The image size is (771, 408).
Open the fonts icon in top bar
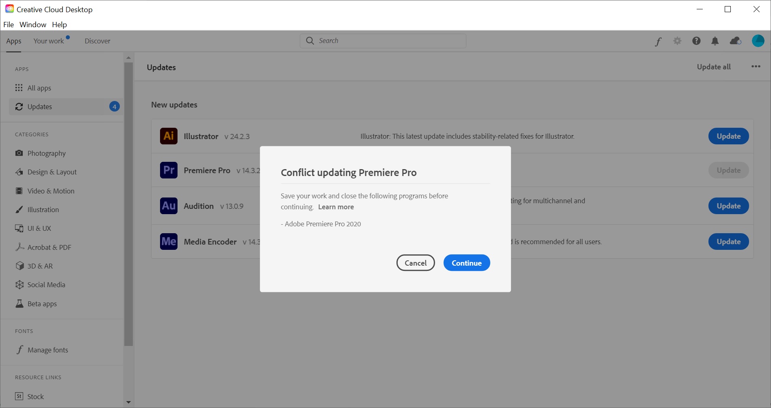658,41
